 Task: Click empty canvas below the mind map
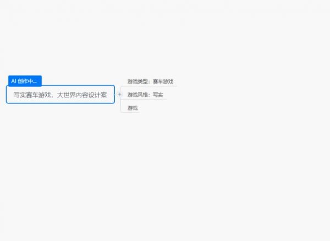pos(165,182)
